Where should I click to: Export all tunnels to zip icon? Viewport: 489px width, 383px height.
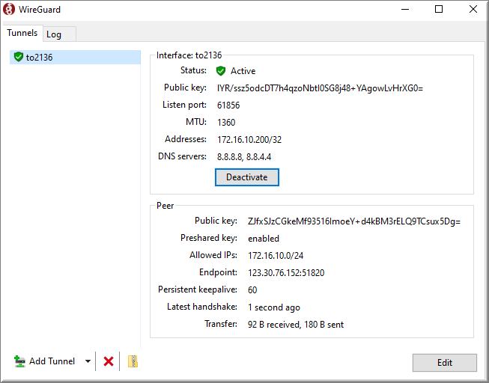[x=133, y=361]
